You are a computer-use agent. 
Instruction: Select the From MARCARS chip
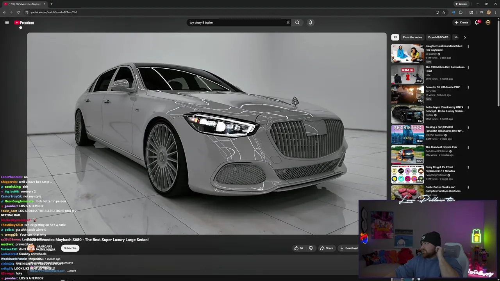pyautogui.click(x=438, y=37)
